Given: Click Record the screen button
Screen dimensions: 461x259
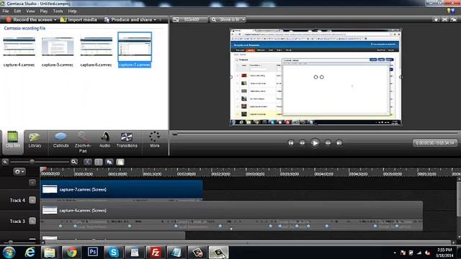Looking at the screenshot, I should tap(29, 19).
